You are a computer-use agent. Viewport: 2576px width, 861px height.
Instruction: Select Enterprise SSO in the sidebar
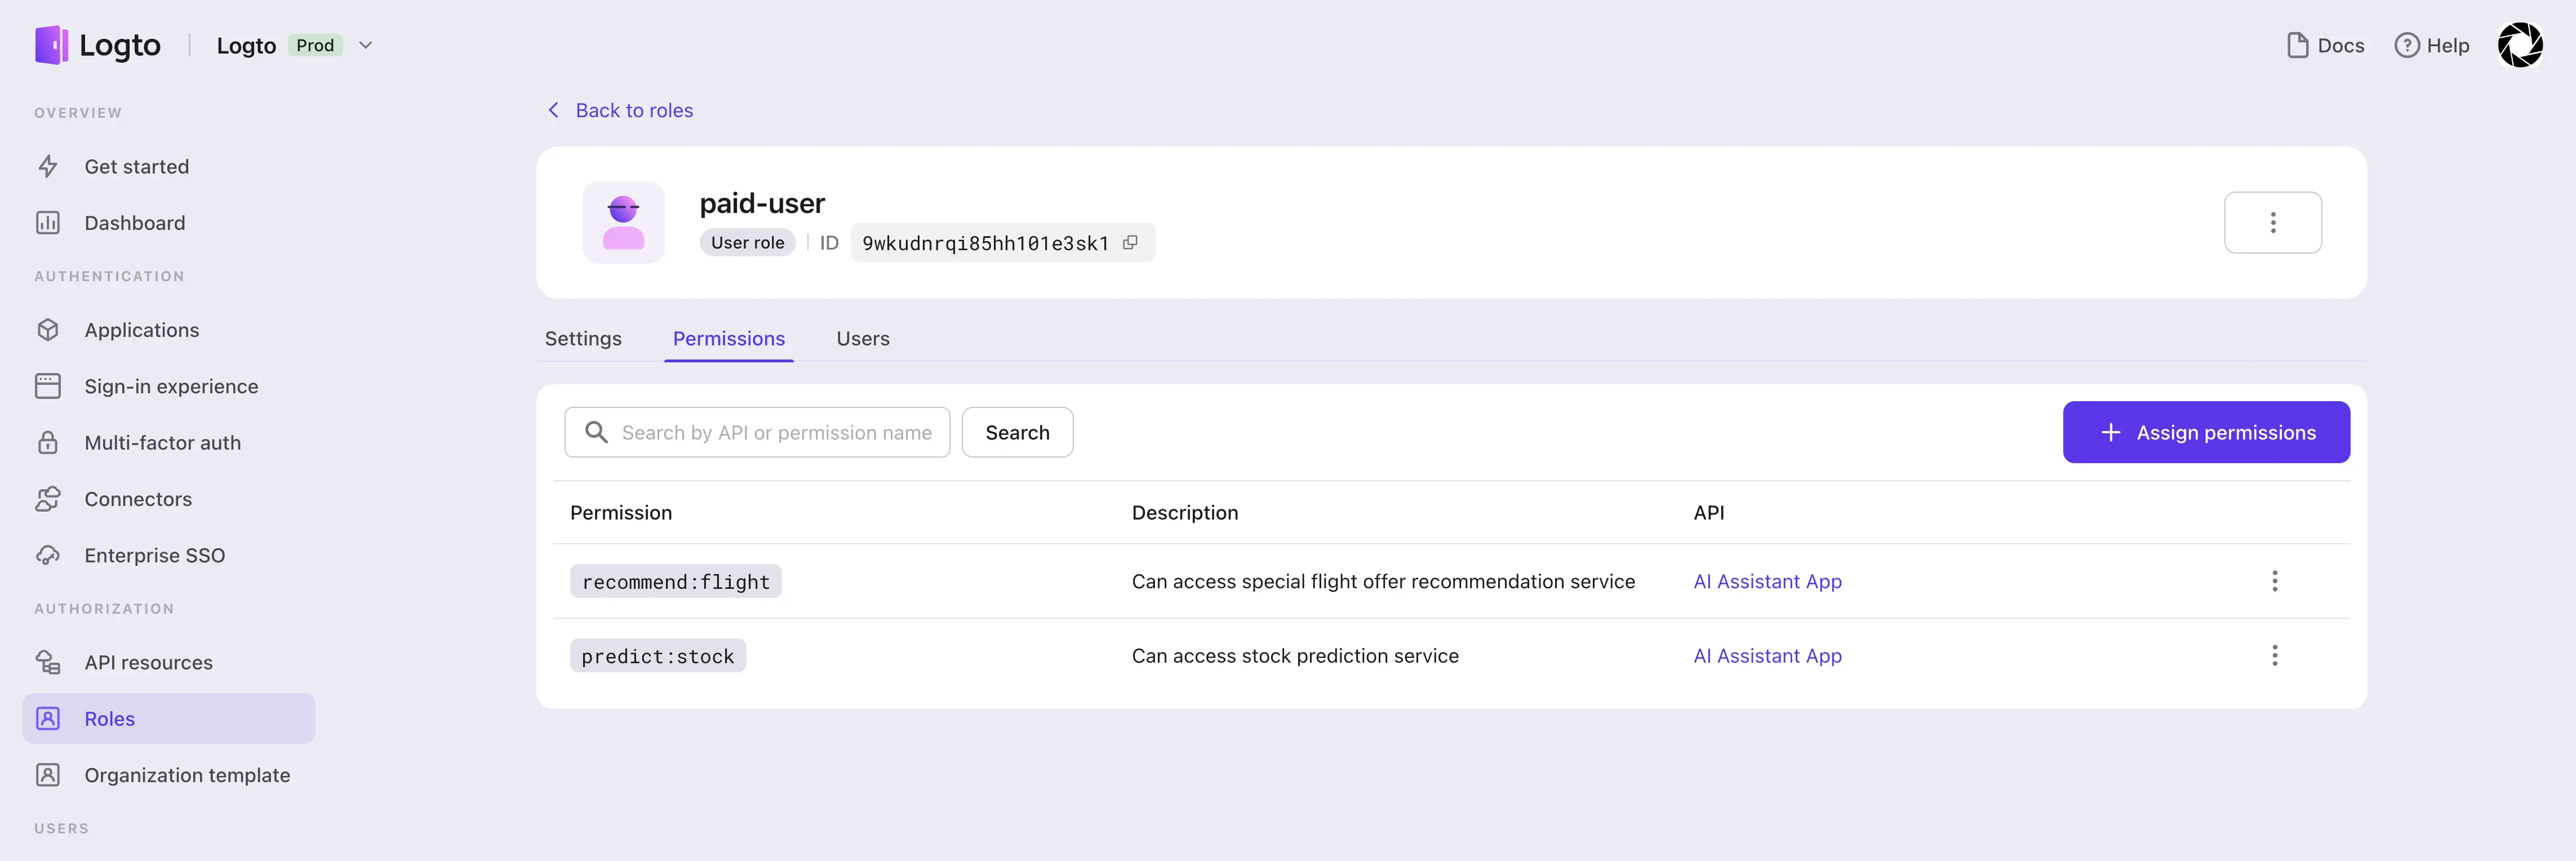[154, 555]
